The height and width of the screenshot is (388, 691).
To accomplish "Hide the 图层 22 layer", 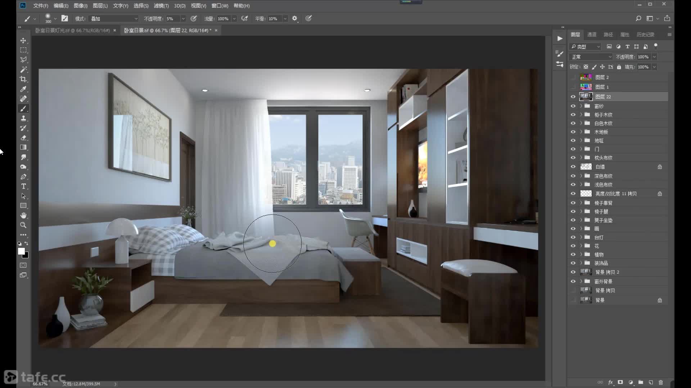I will 573,97.
